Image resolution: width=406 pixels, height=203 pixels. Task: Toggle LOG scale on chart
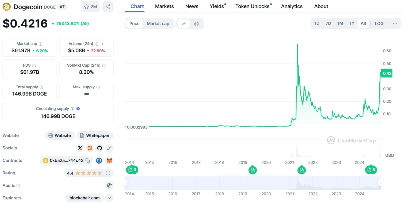point(379,23)
